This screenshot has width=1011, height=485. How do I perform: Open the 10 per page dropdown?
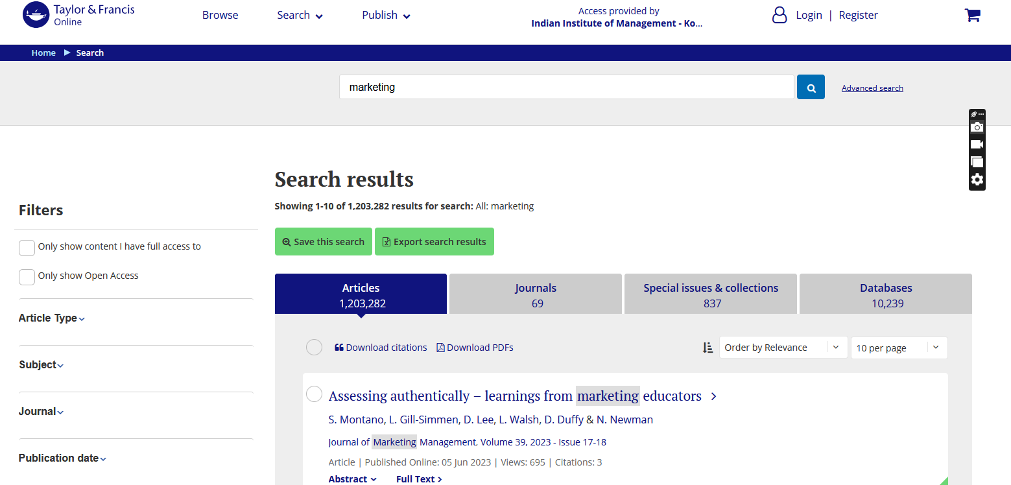tap(898, 348)
